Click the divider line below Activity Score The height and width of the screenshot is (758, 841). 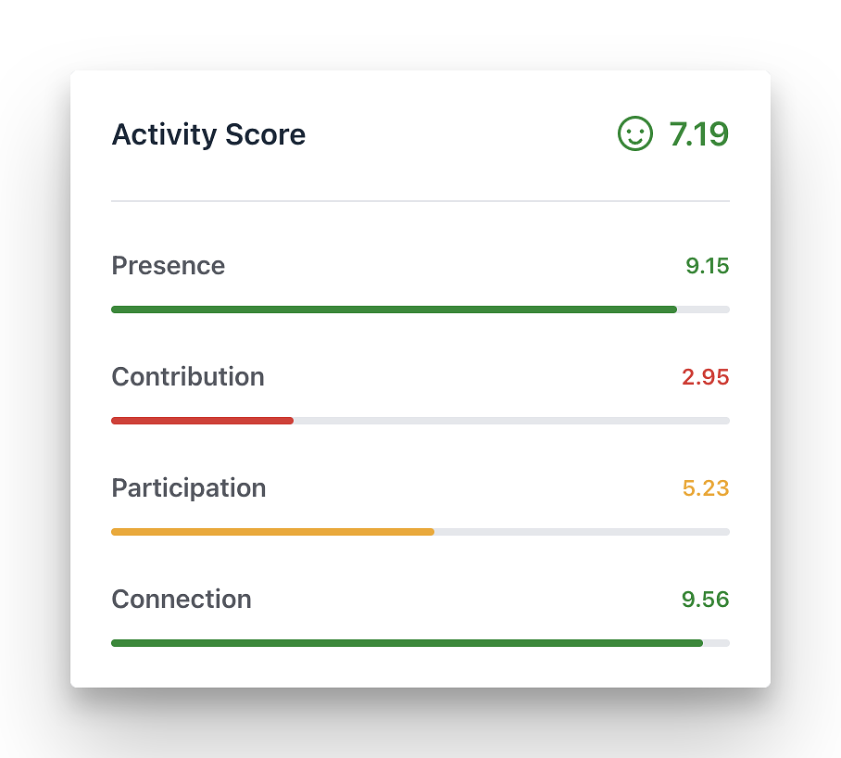420,198
